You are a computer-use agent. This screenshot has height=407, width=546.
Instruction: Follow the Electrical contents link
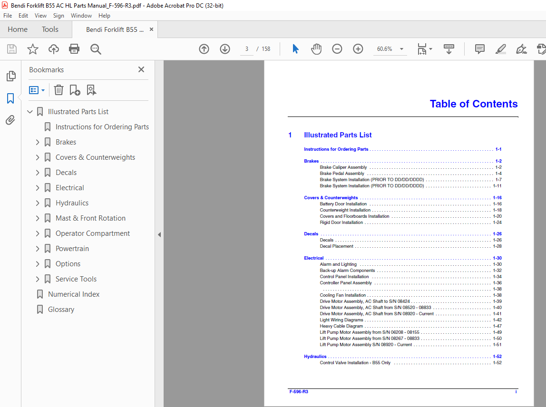[314, 258]
